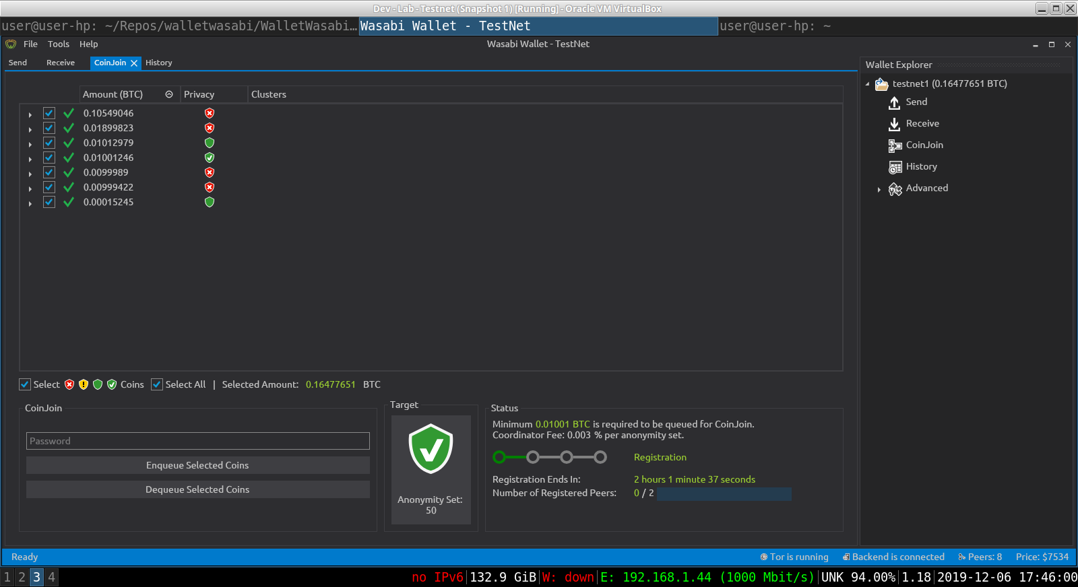Click the Backend is connected status icon
This screenshot has width=1078, height=587.
click(x=846, y=557)
